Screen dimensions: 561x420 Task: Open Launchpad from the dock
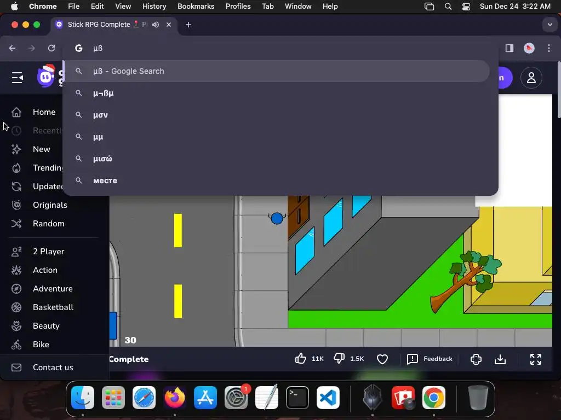(x=113, y=398)
